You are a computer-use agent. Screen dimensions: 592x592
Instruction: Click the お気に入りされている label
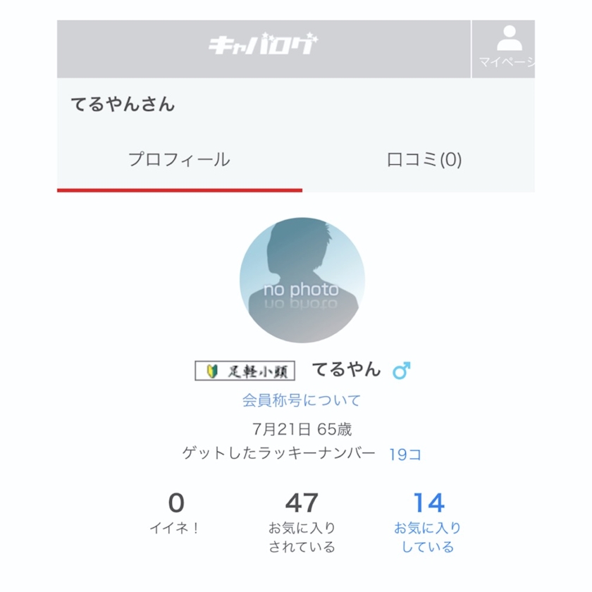click(x=302, y=537)
